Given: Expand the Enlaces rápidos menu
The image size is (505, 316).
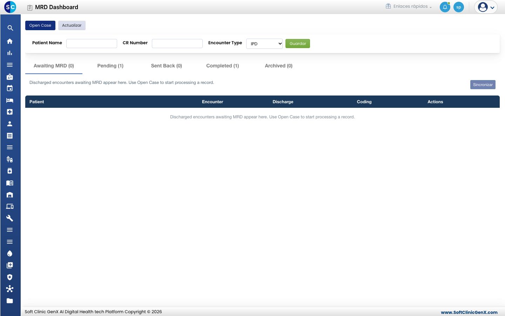Looking at the screenshot, I should [x=409, y=6].
